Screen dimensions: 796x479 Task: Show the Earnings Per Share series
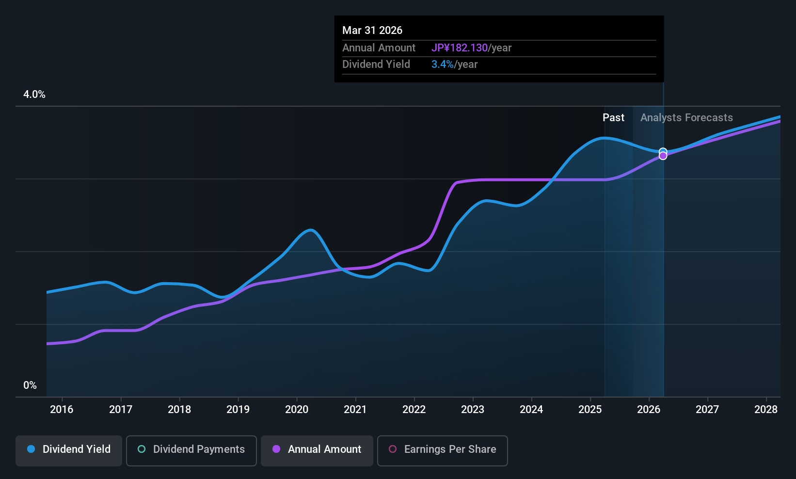pos(442,450)
